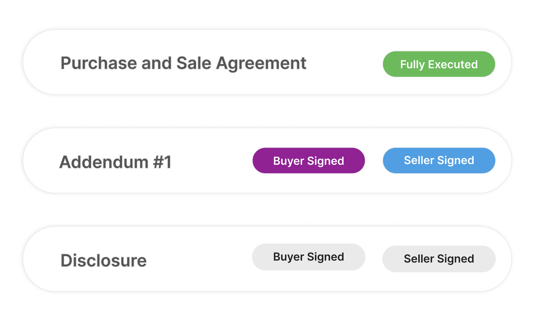The width and height of the screenshot is (542, 328).
Task: Click the blue Seller Signed badge
Action: [439, 160]
